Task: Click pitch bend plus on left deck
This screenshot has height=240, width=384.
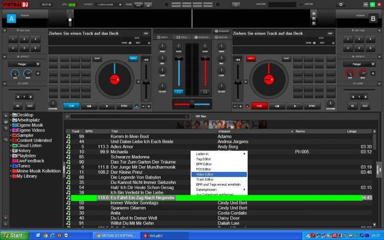Action: click(x=149, y=106)
